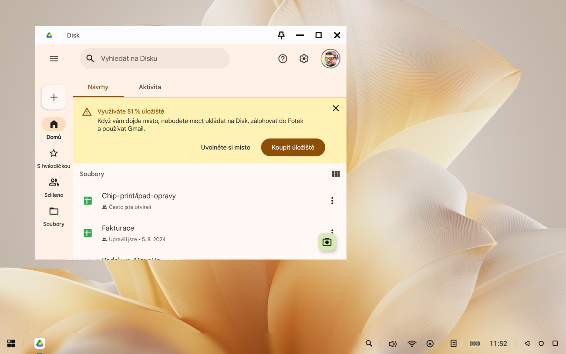The width and height of the screenshot is (566, 354).
Task: Open the Help question mark icon
Action: [283, 58]
